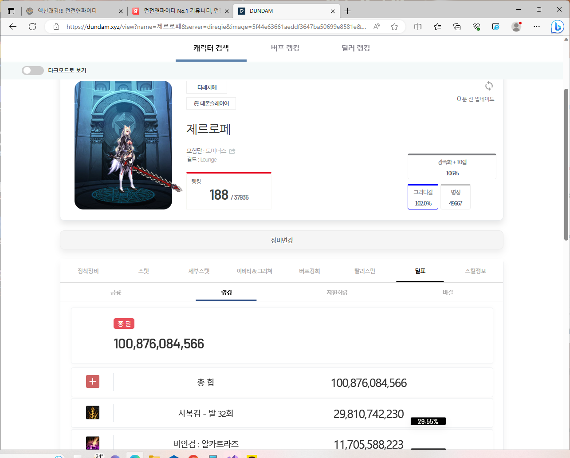Open browser Settings and more menu
570x458 pixels.
coord(537,27)
